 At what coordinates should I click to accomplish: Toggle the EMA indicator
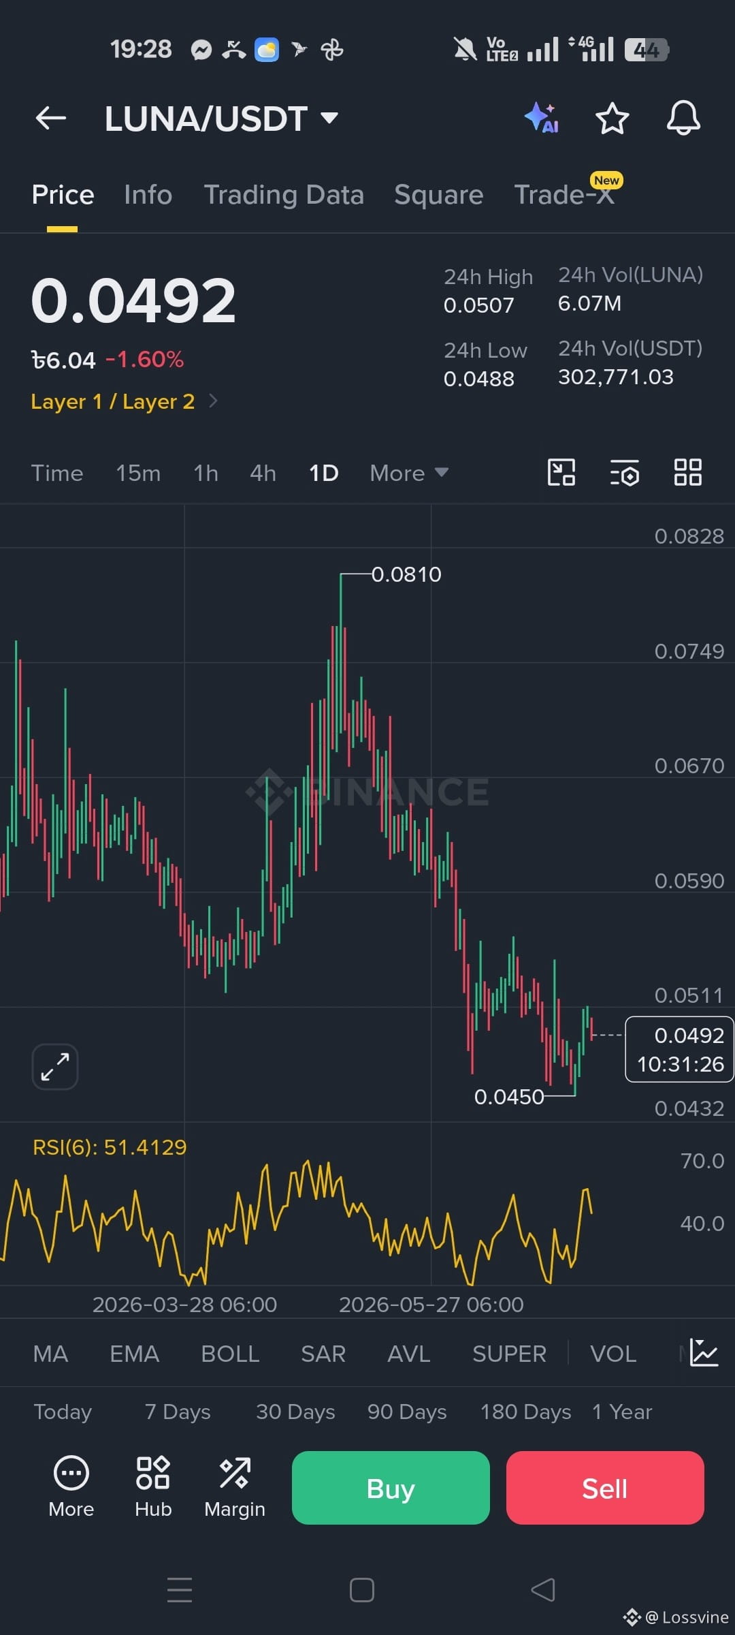tap(134, 1354)
